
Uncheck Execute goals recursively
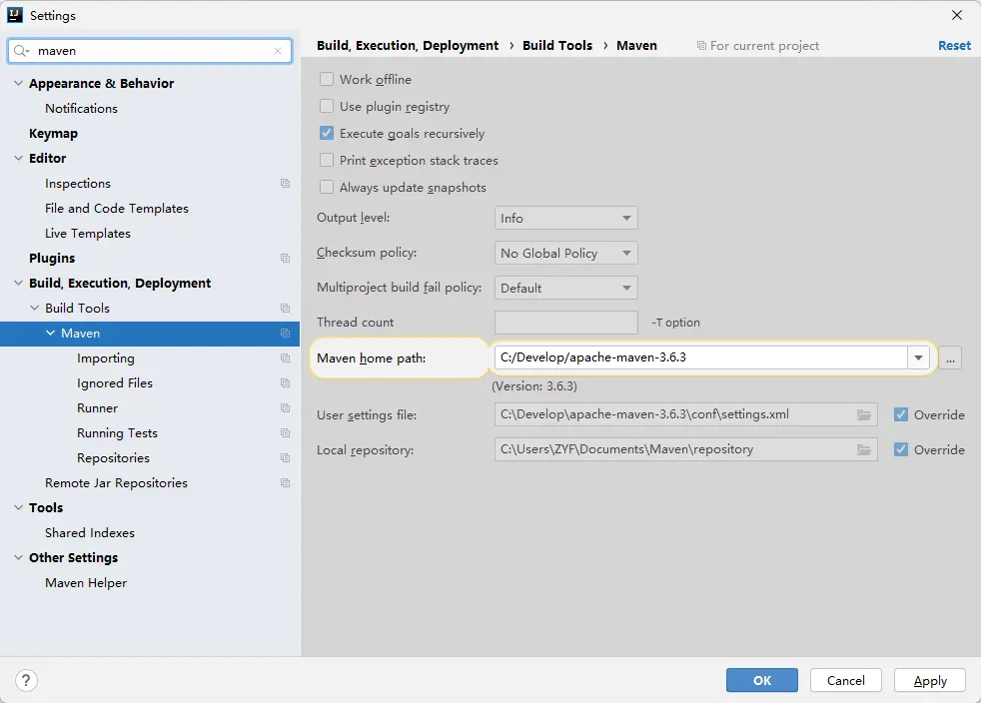click(327, 134)
